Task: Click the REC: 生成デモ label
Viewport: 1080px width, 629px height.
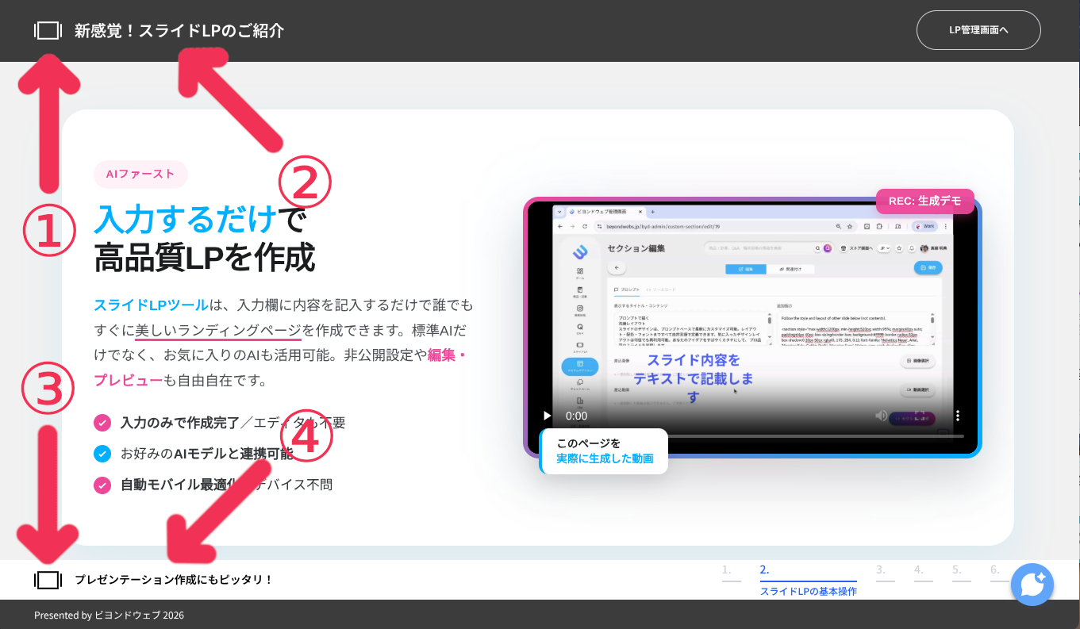Action: 924,201
